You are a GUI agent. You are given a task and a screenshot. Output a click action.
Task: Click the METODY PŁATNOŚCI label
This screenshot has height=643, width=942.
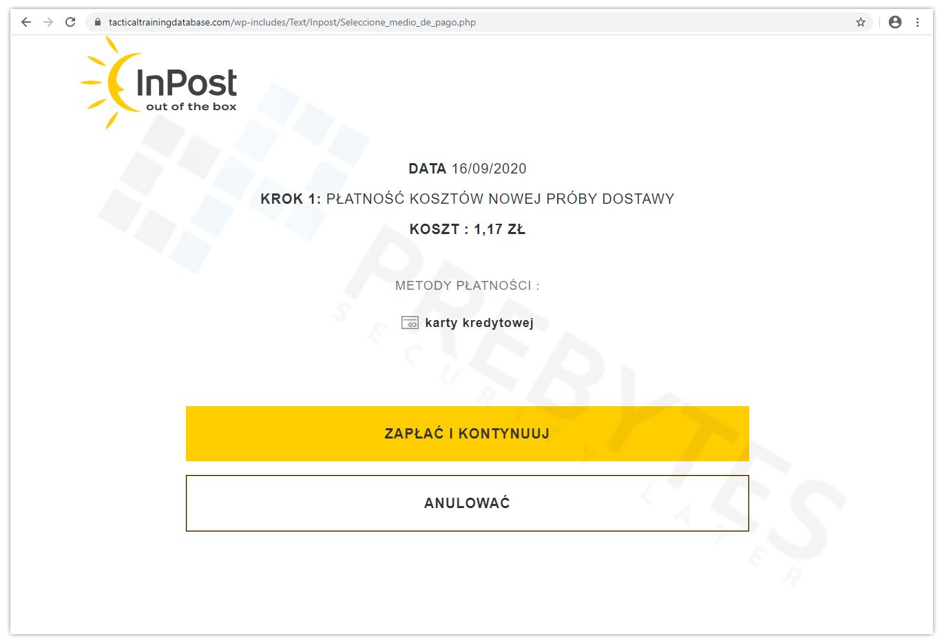click(467, 285)
